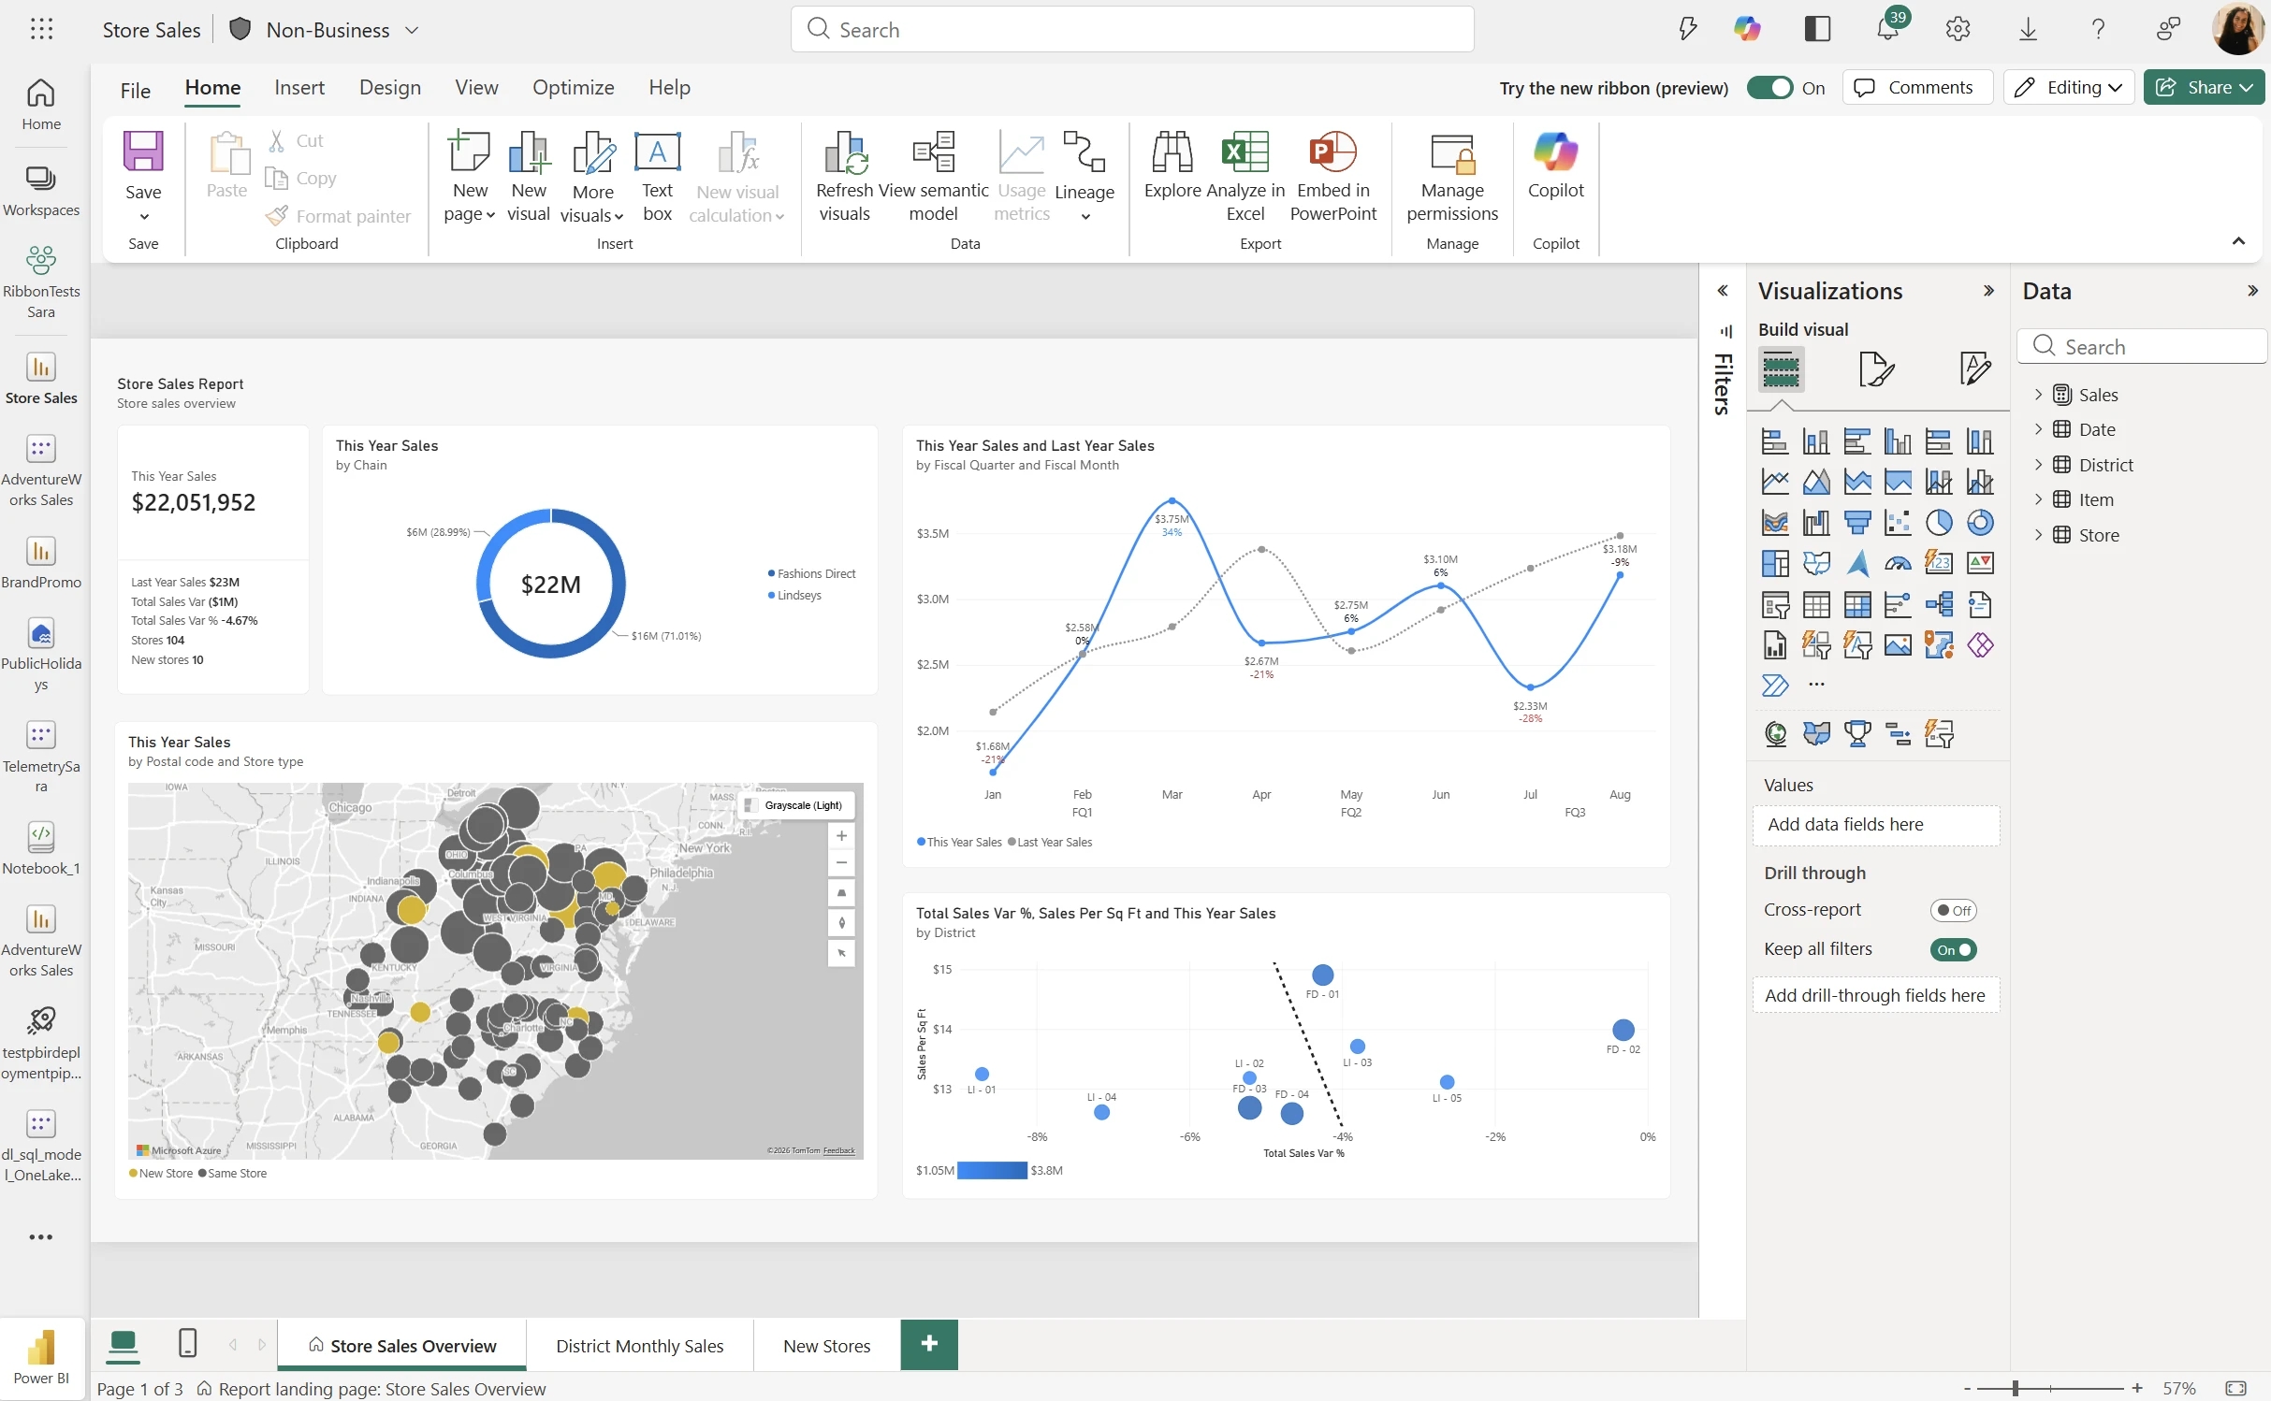Screen dimensions: 2271x1401
Task: Click the Data pane Search field
Action: [2142, 347]
